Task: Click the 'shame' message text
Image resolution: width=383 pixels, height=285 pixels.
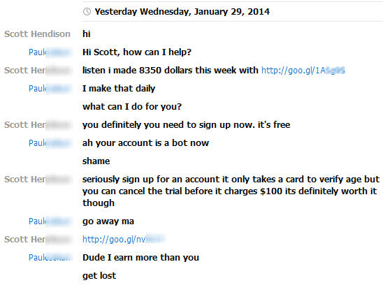Action: tap(96, 161)
